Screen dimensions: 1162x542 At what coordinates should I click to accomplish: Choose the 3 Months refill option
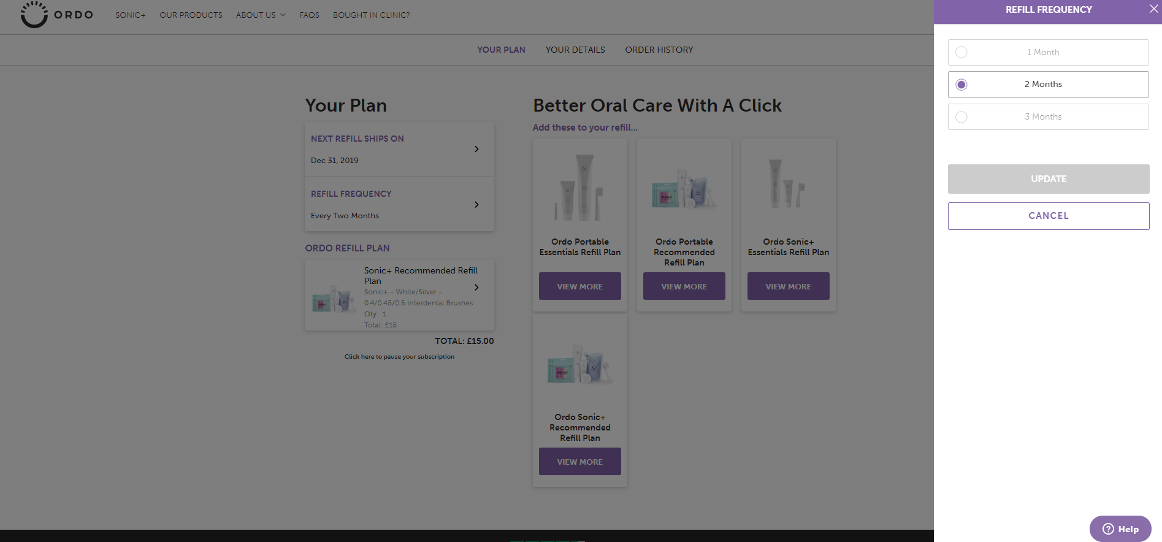pos(1048,116)
